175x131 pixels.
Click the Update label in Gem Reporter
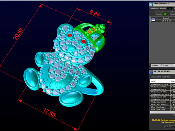[159, 14]
